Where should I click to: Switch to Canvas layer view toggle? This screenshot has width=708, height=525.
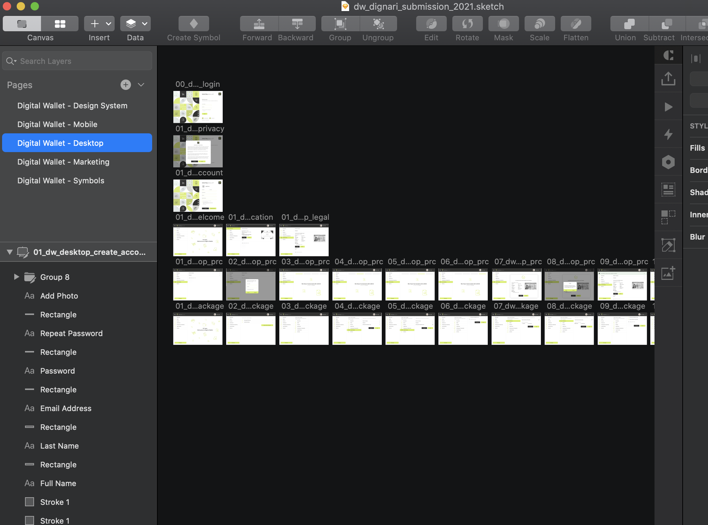coord(22,24)
